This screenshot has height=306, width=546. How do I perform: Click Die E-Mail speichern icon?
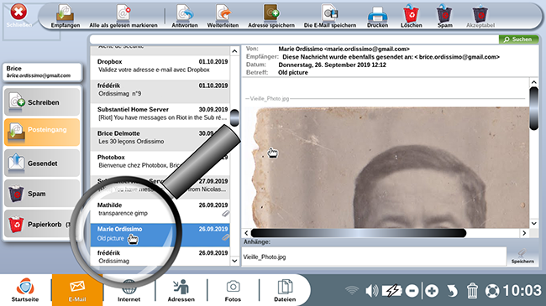330,16
